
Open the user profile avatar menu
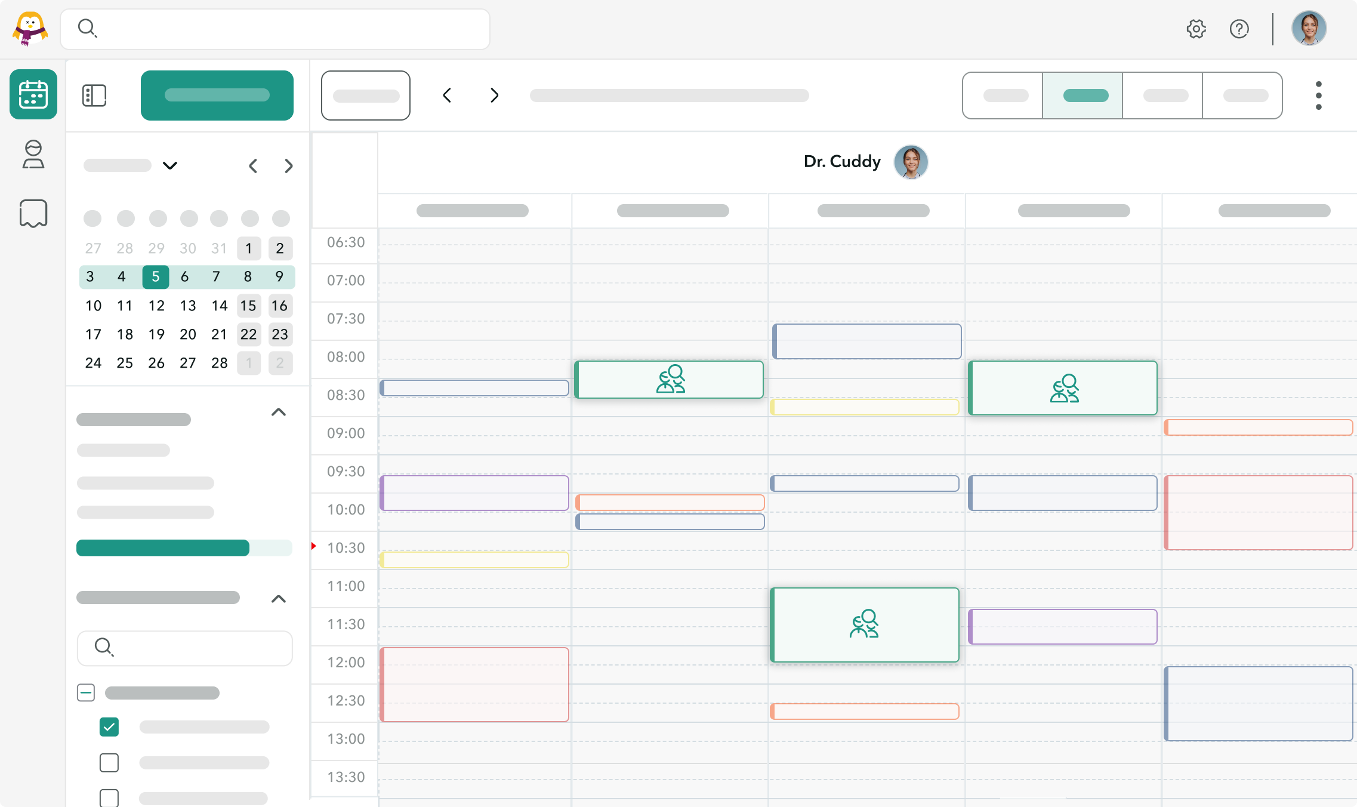pyautogui.click(x=1309, y=28)
